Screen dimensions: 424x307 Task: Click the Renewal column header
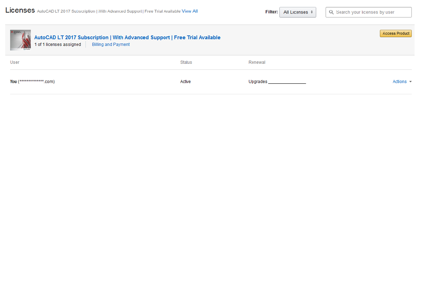256,62
